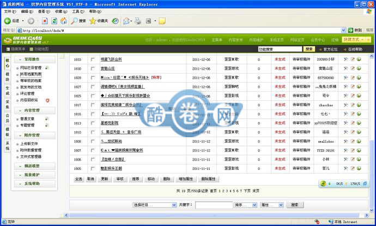Click the 搜索 button beside the keyword filters
The height and width of the screenshot is (226, 376).
click(295, 205)
